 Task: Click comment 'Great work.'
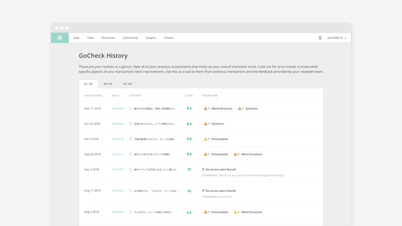226,197
